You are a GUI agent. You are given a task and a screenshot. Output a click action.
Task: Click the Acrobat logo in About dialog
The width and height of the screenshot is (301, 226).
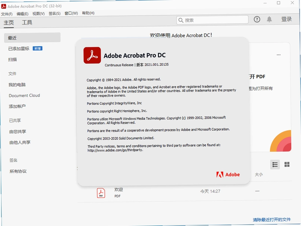pos(92,55)
